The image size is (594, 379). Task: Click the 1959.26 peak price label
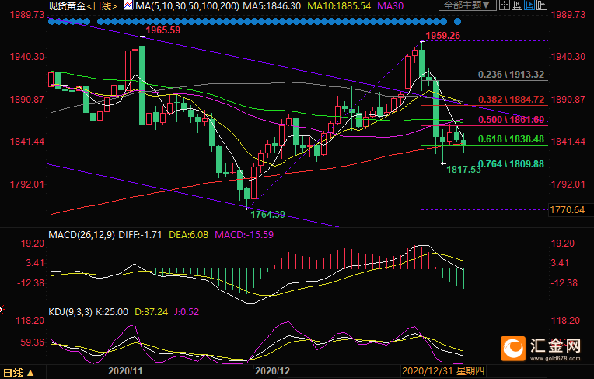tap(443, 36)
